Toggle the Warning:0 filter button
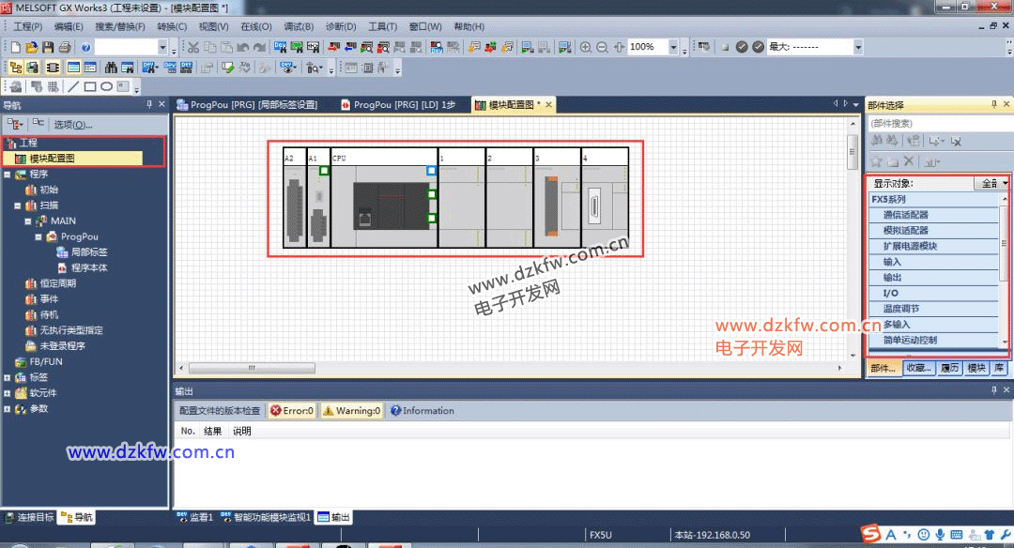 tap(352, 411)
